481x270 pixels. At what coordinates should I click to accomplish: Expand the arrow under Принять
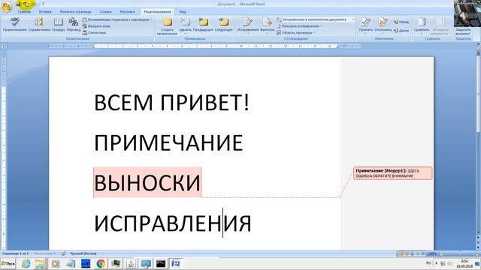365,33
